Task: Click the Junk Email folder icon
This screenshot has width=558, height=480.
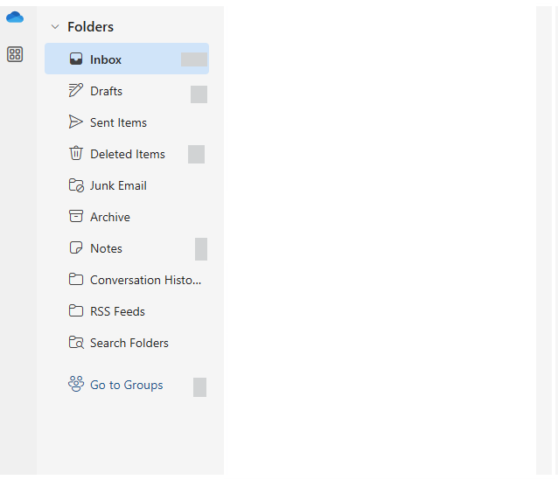Action: pyautogui.click(x=76, y=185)
